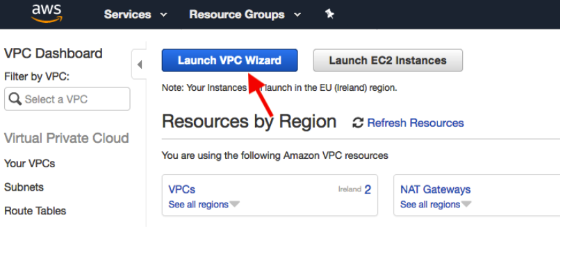The image size is (565, 258).
Task: Focus the Select a VPC filter field
Action: click(67, 99)
